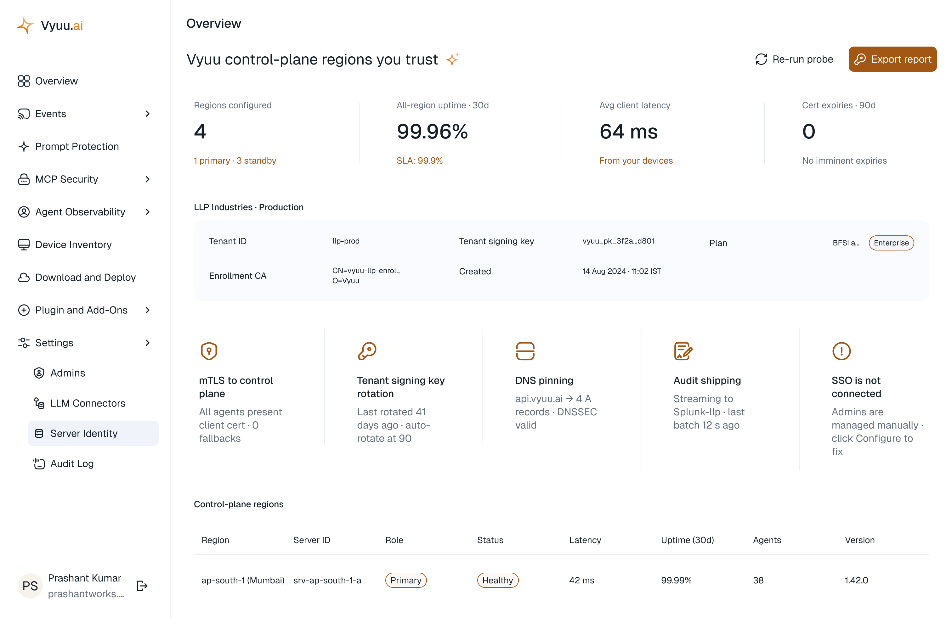
Task: Click the Healthy status badge
Action: [498, 581]
